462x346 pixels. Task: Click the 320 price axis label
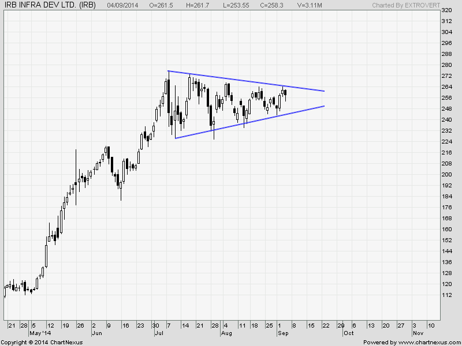pyautogui.click(x=446, y=10)
